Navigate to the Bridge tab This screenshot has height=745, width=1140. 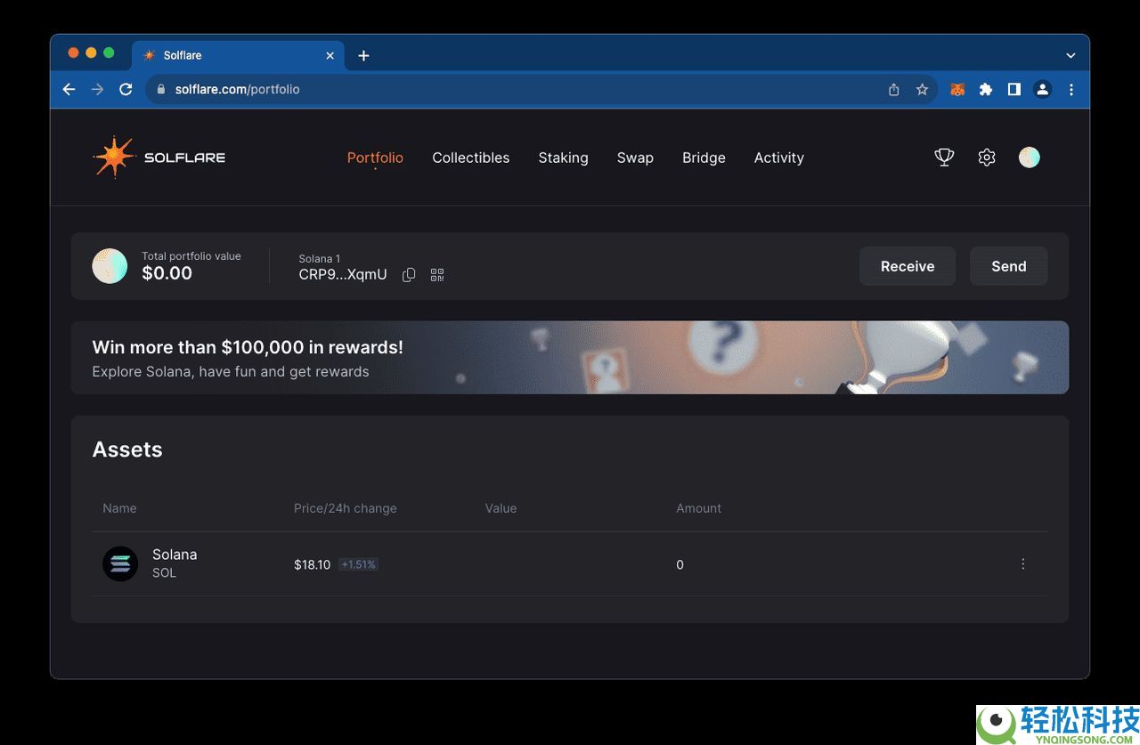pos(704,158)
